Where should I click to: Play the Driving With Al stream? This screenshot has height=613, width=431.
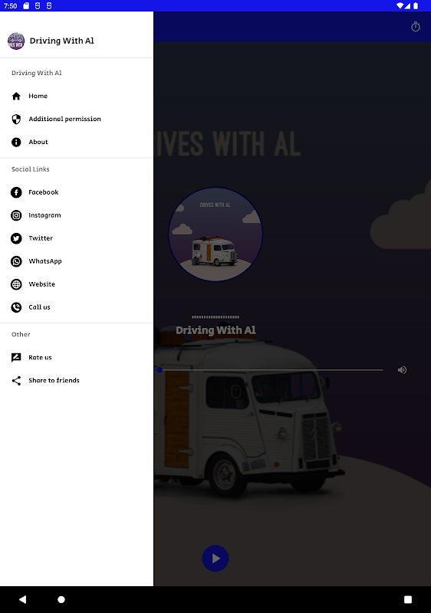[x=215, y=559]
